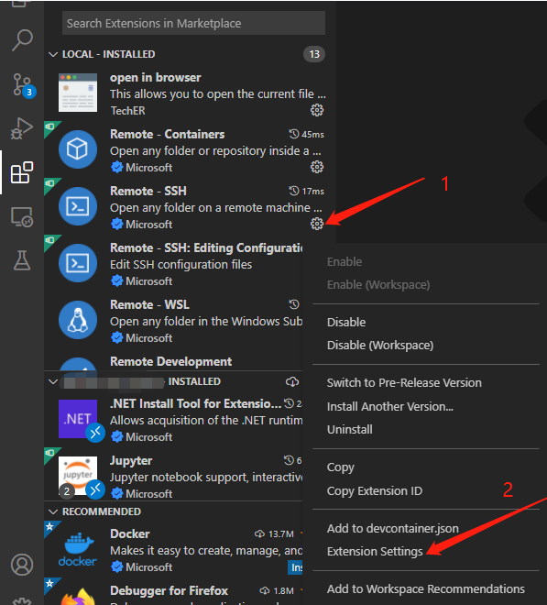Click the Debugger for Firefox download count 1.8M

[283, 590]
